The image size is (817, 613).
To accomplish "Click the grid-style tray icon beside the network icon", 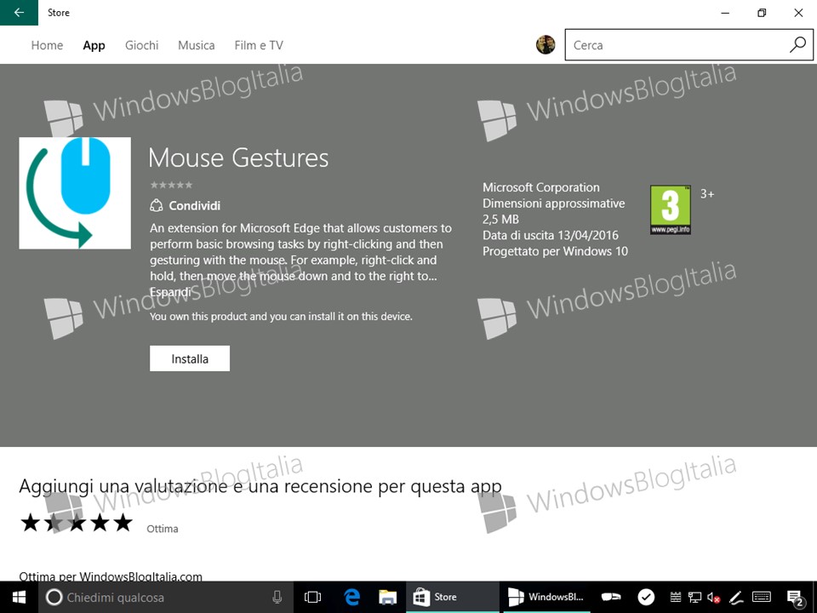I will [x=675, y=598].
